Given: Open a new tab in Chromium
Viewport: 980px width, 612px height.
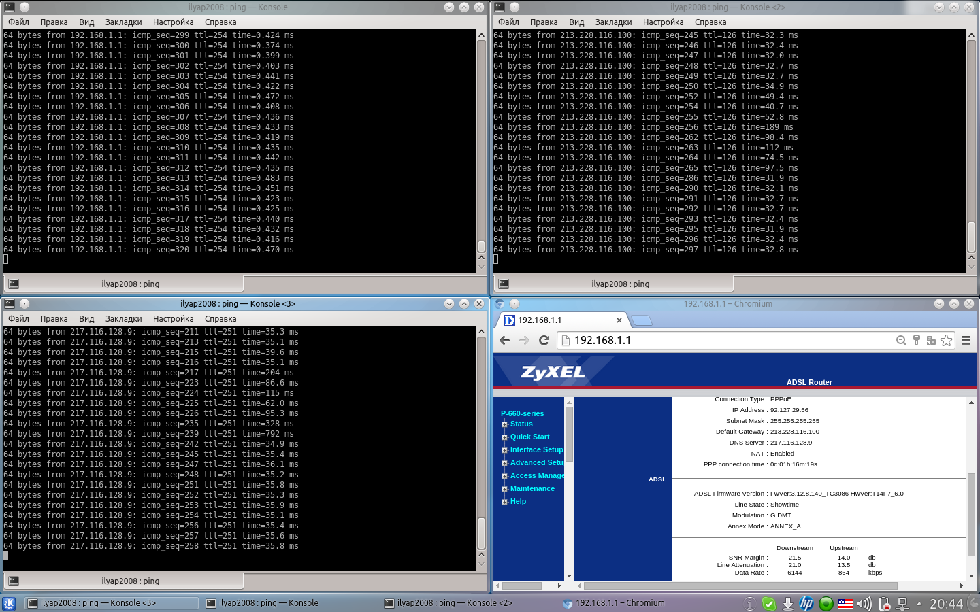Looking at the screenshot, I should [x=641, y=320].
